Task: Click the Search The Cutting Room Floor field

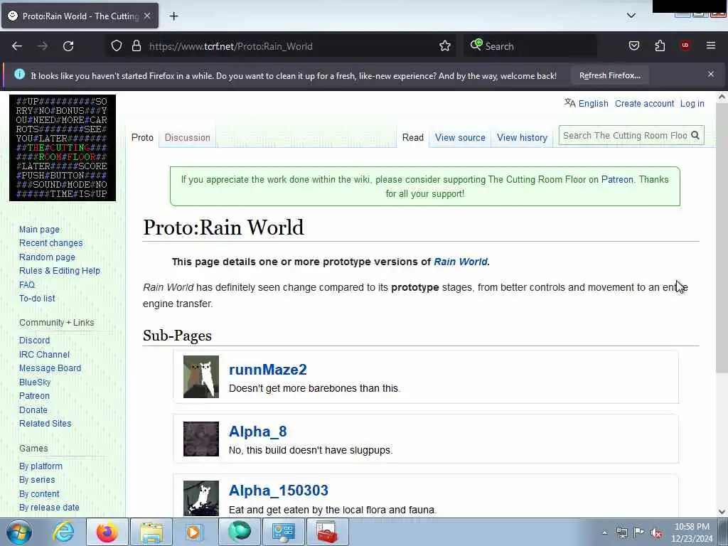Action: point(624,135)
